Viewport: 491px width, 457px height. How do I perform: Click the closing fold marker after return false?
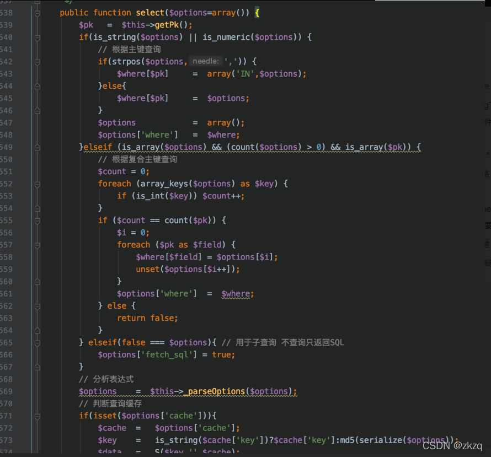(x=38, y=331)
